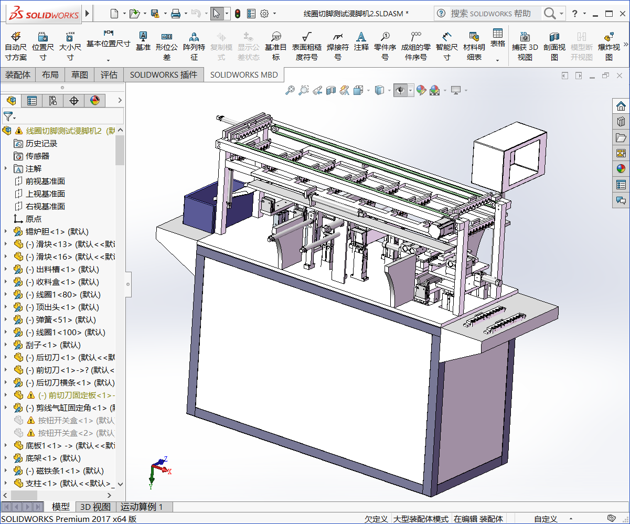Select the Balloon (零件序号) tool

(385, 46)
